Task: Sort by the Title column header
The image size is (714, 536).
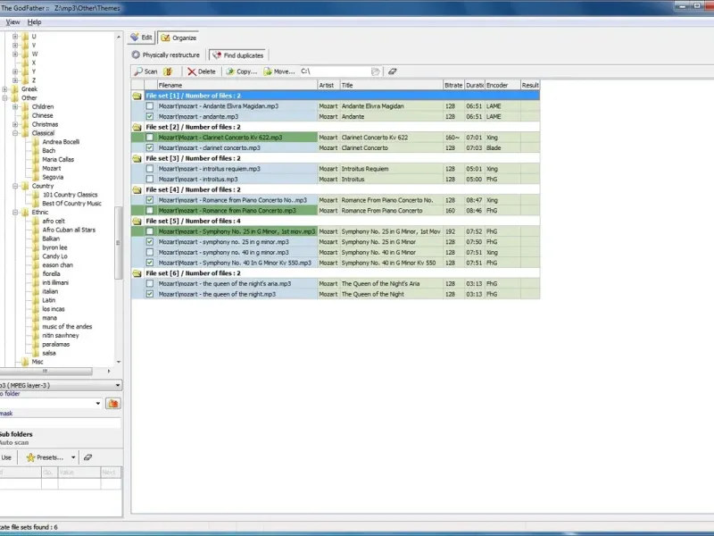Action: tap(392, 85)
